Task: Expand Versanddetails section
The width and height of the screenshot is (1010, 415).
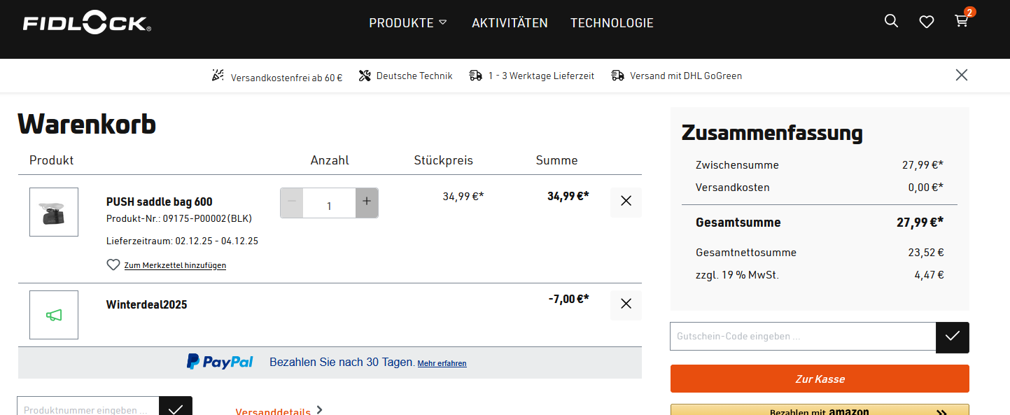Action: pyautogui.click(x=279, y=411)
